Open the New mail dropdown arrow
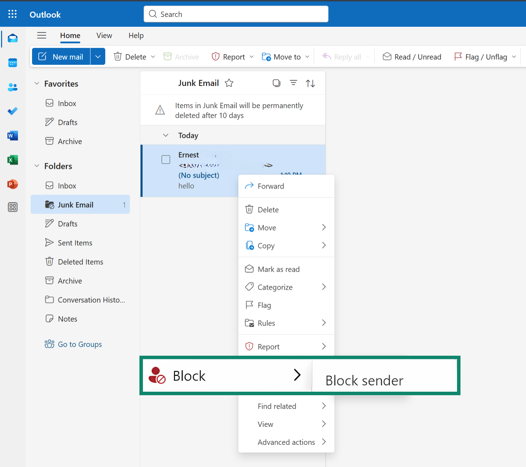The width and height of the screenshot is (526, 467). coord(98,56)
